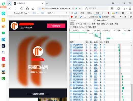
Task: Open the apps grid icon in browser toolbar
Action: tap(112, 9)
